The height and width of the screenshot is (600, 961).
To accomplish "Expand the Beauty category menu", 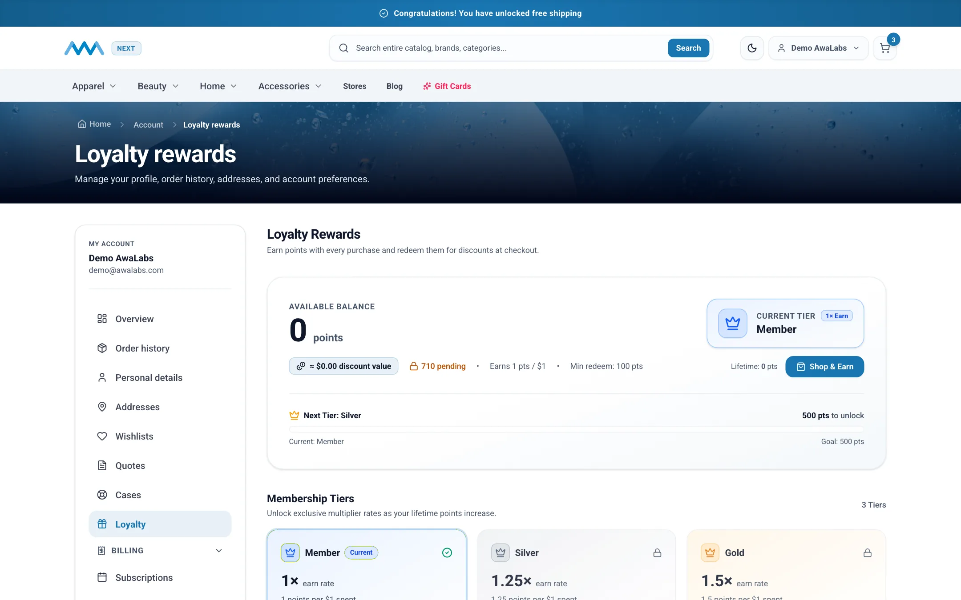I will (158, 86).
